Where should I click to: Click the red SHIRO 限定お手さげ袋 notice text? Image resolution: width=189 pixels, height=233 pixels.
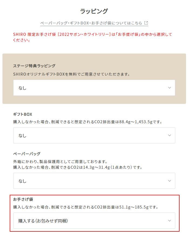pos(92,37)
